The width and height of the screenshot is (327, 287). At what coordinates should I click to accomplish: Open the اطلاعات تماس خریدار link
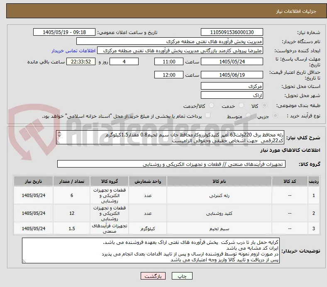coord(73,51)
